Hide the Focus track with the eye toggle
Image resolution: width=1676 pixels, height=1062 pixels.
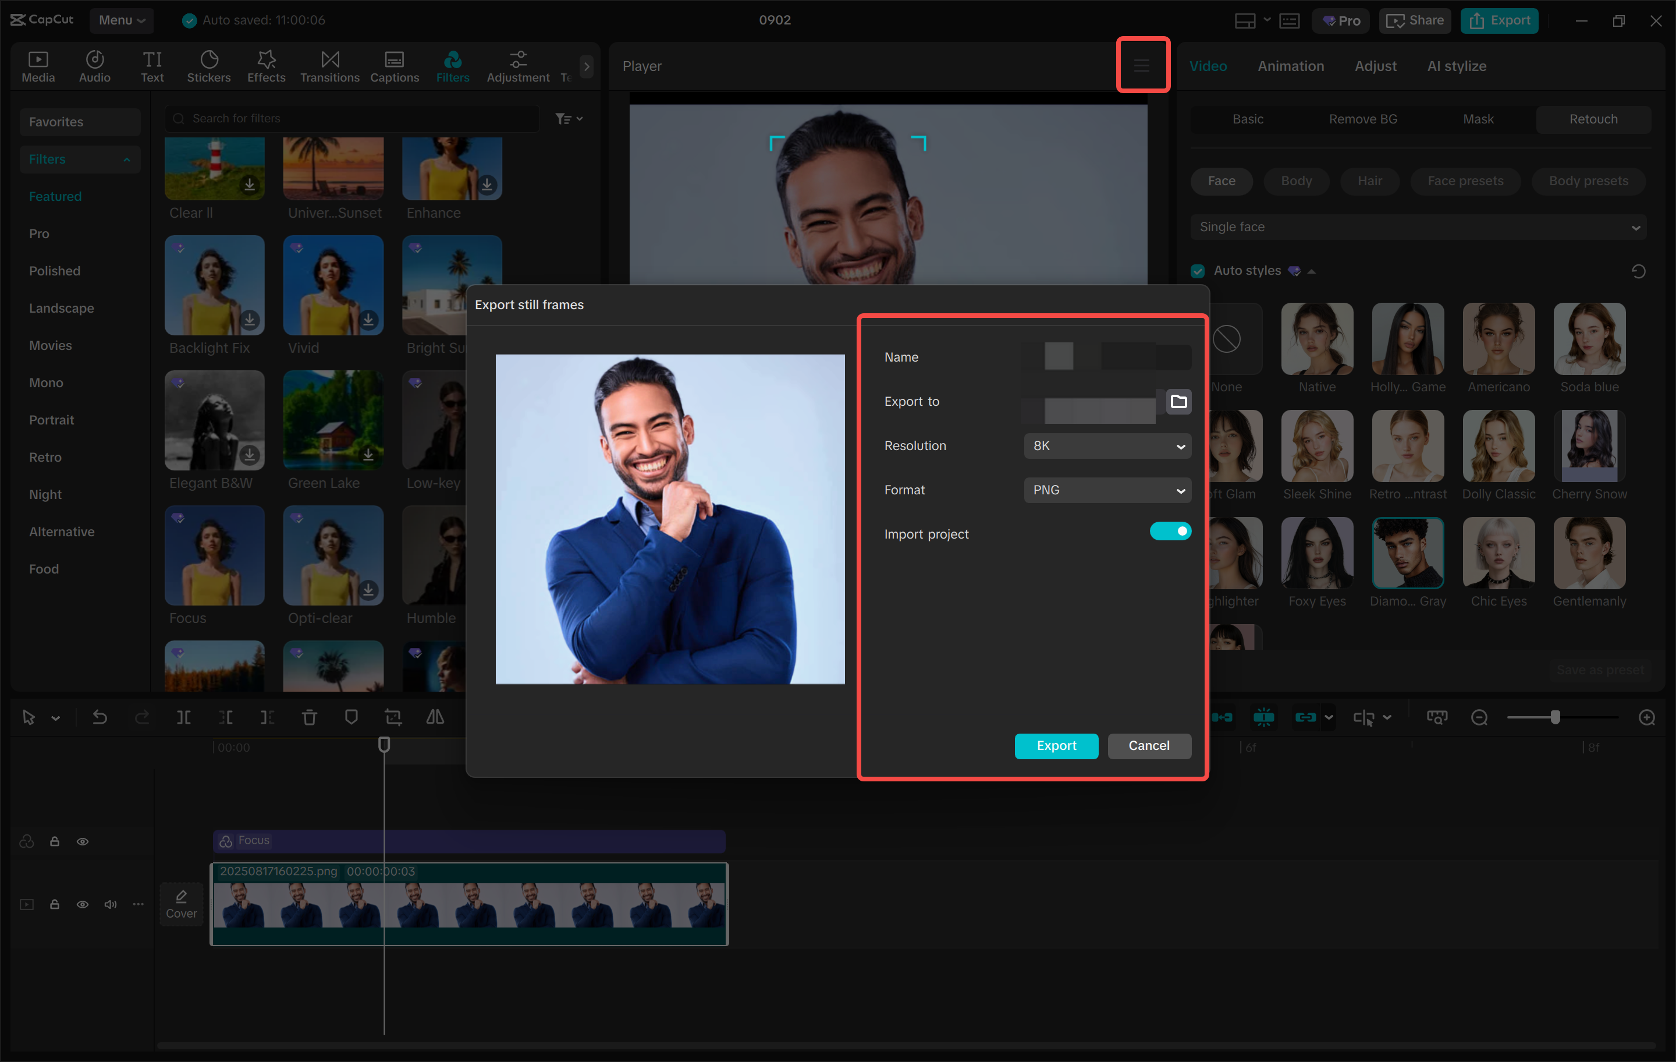[x=83, y=841]
